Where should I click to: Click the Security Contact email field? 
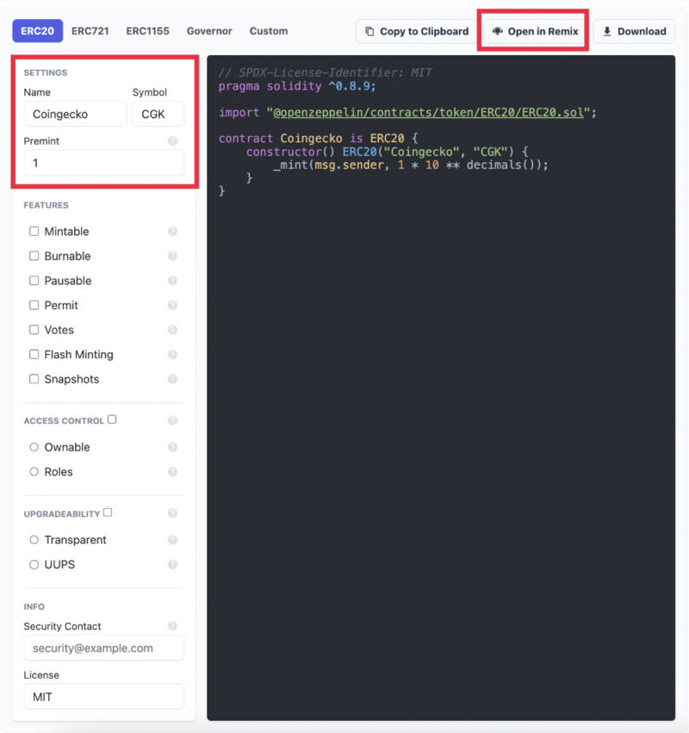103,648
